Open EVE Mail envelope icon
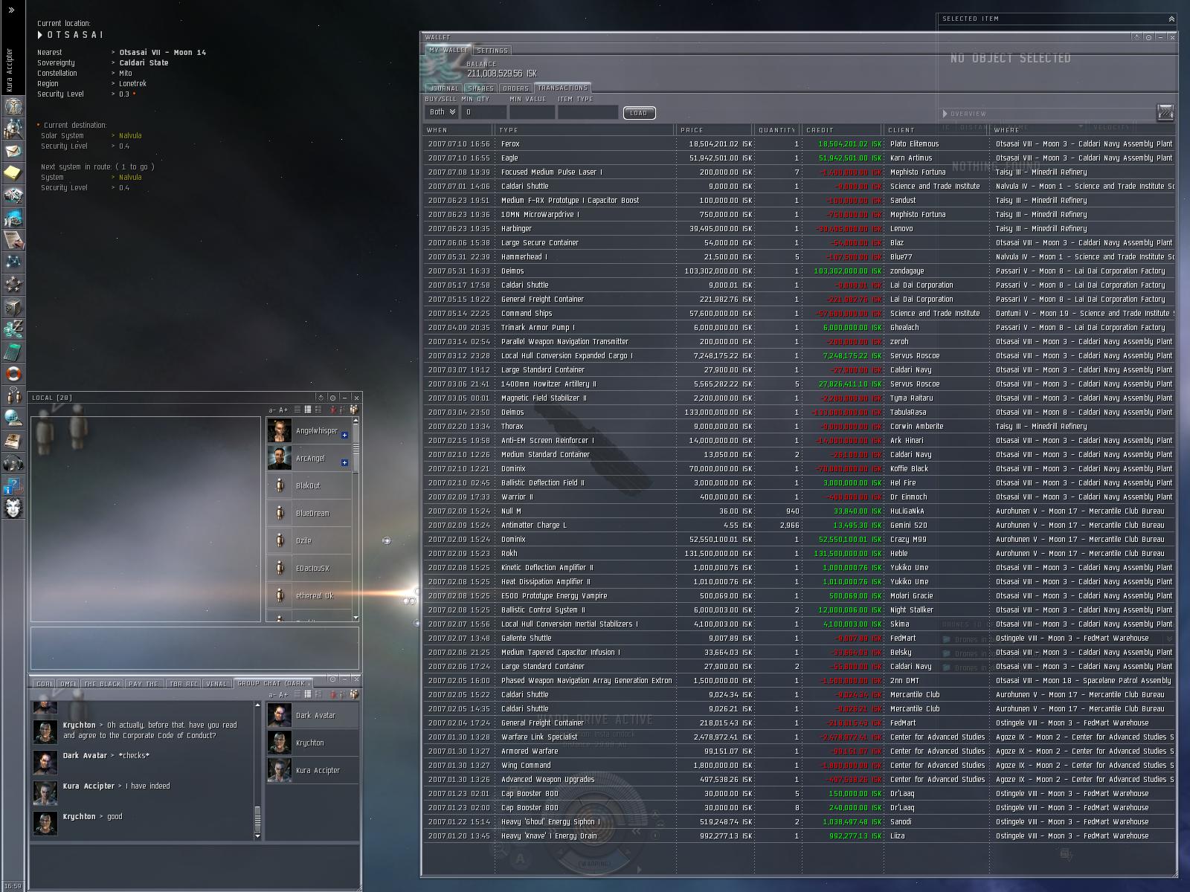 [x=13, y=151]
